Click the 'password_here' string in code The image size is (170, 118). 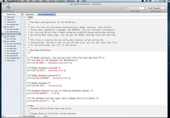pos(60,78)
